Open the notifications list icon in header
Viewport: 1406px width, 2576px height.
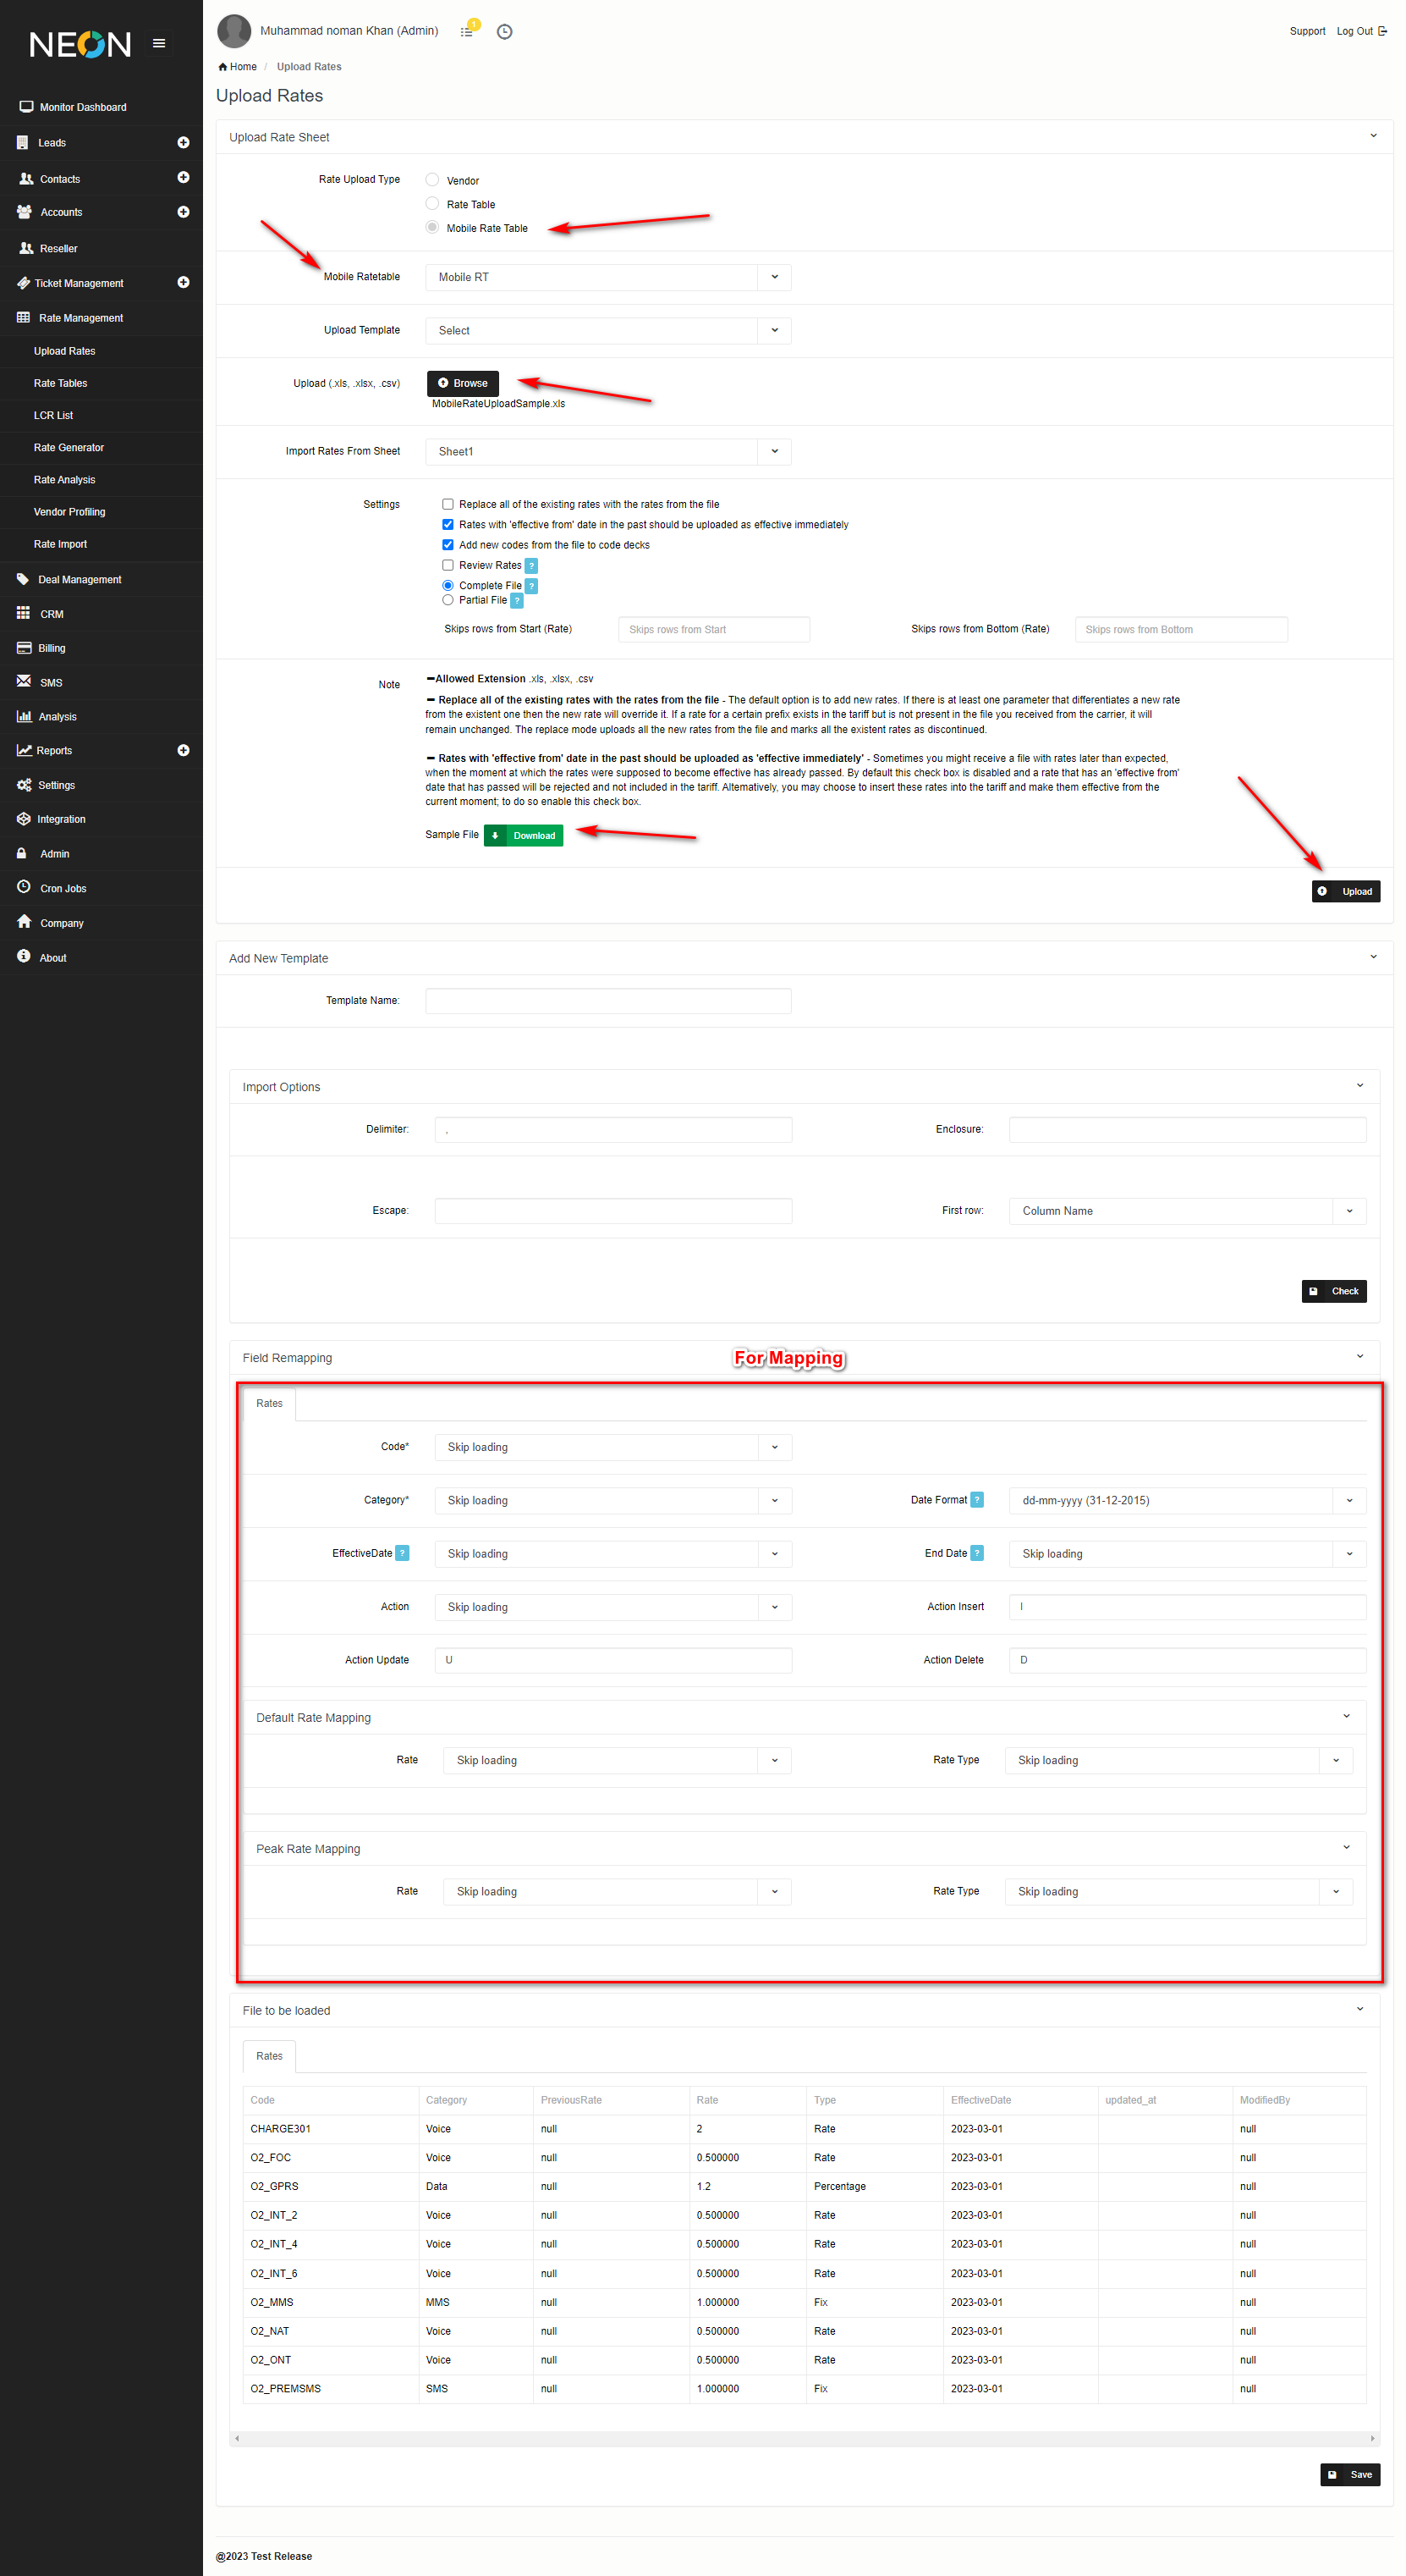pyautogui.click(x=467, y=32)
